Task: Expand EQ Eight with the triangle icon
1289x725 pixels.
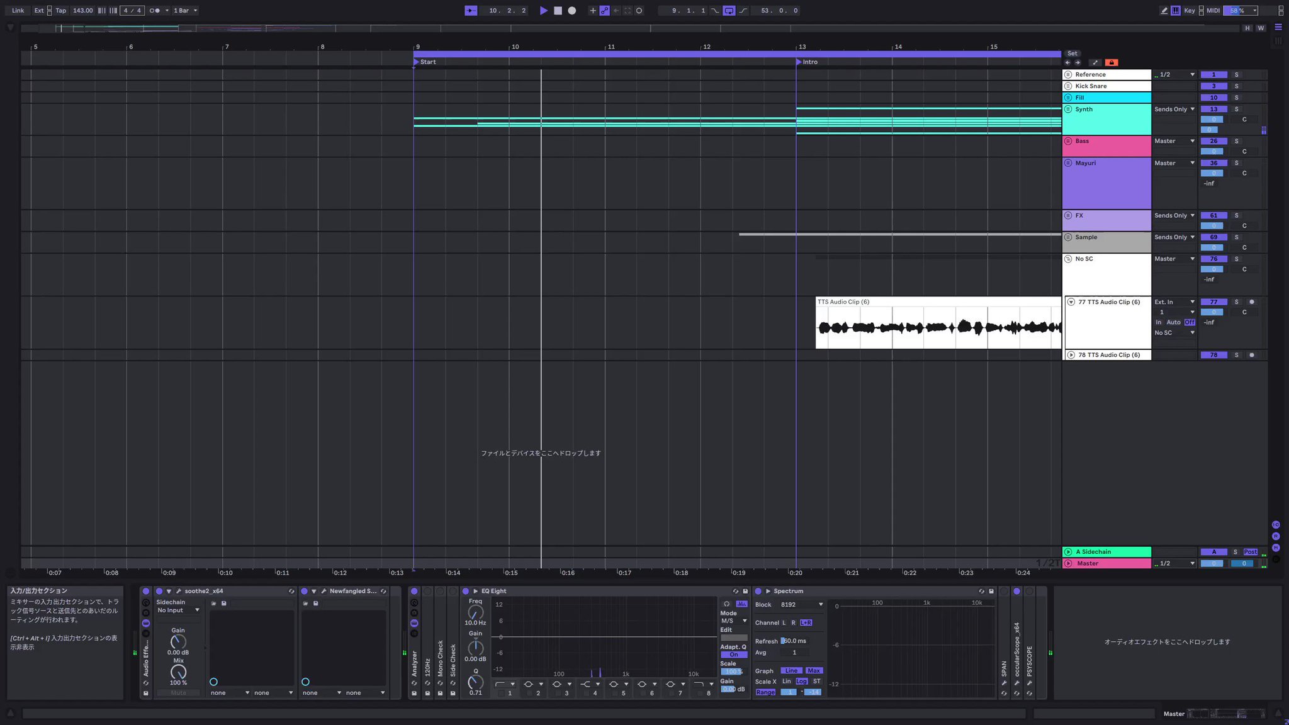Action: [476, 591]
